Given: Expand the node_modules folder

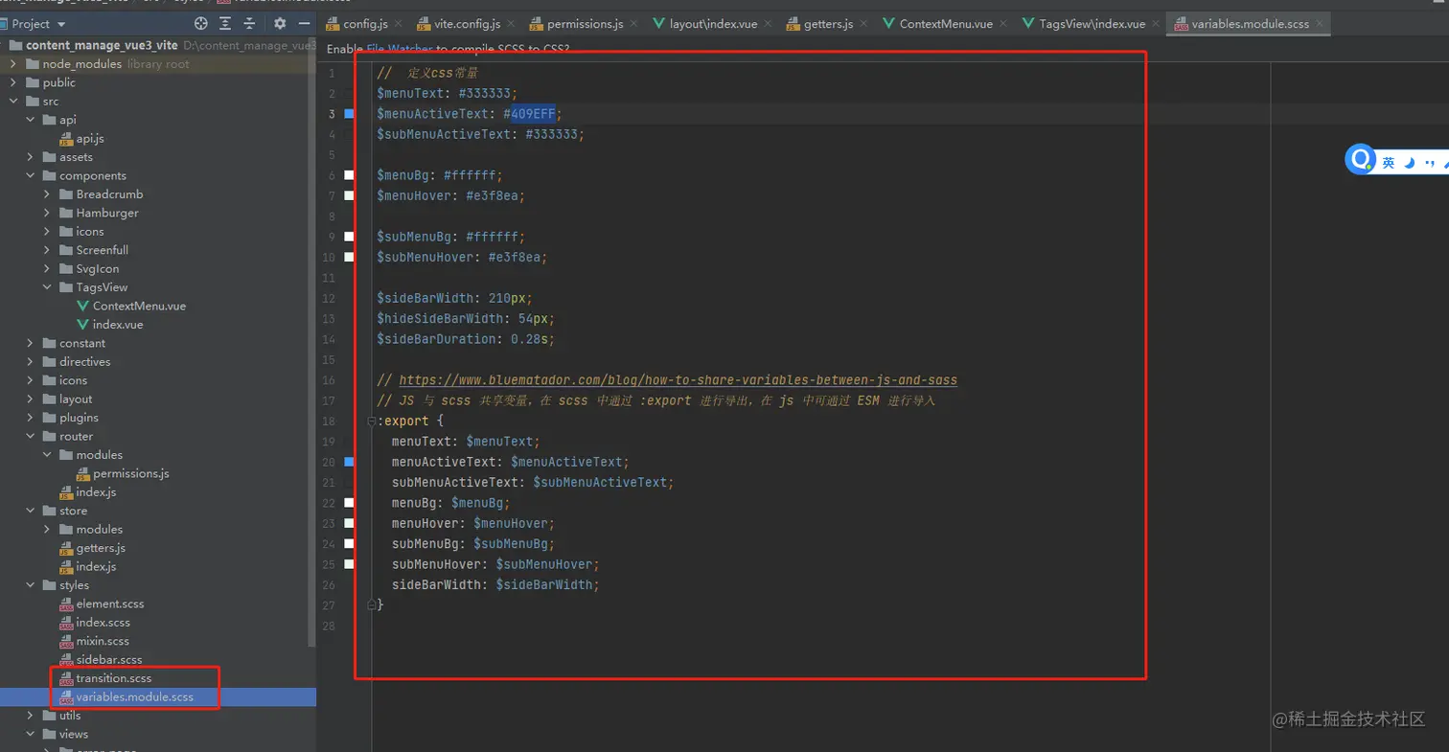Looking at the screenshot, I should 13,64.
